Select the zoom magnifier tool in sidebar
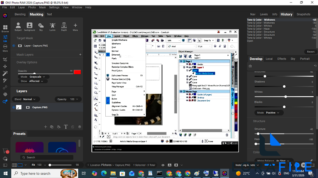 tap(5, 101)
